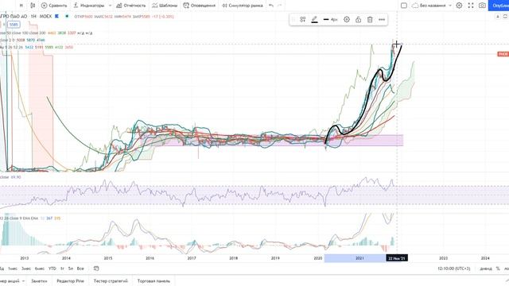Toggle percent scale mode

tap(498, 269)
